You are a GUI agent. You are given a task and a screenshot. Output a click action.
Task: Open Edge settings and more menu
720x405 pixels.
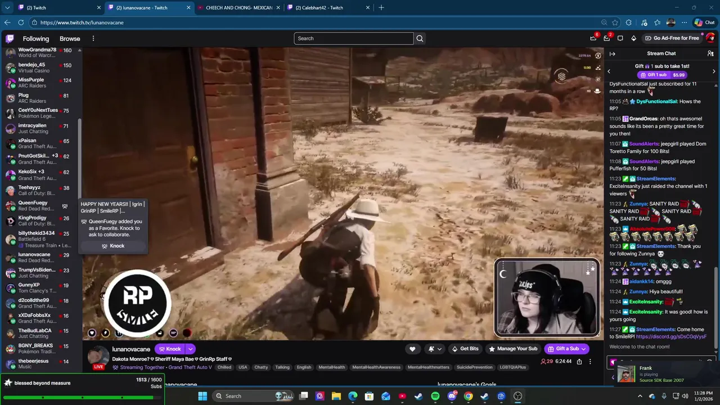click(684, 22)
